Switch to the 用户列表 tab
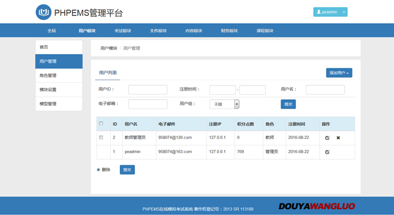The image size is (394, 215). point(108,73)
